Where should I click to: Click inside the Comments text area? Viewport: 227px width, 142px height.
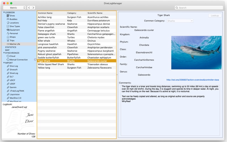tap(170, 110)
